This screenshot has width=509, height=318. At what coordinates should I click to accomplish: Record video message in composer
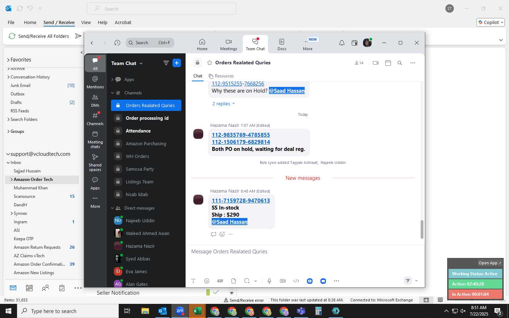click(283, 281)
